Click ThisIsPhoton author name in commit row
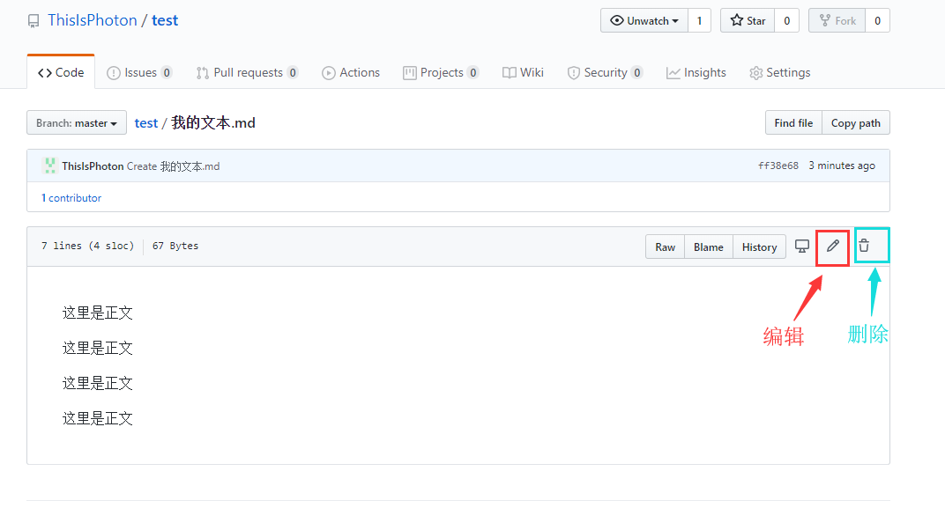Screen dimensions: 945x508 [x=93, y=166]
